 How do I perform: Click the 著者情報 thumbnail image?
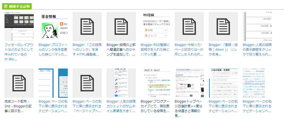coord(53,27)
